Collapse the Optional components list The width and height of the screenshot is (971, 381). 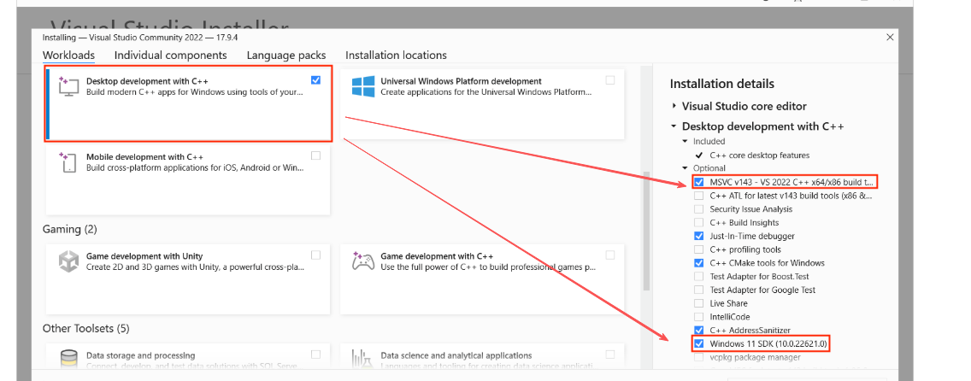pyautogui.click(x=685, y=168)
